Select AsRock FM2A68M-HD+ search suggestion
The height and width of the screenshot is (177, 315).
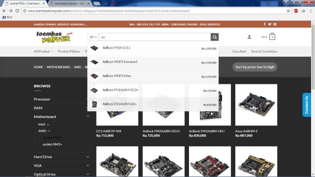pos(153,104)
